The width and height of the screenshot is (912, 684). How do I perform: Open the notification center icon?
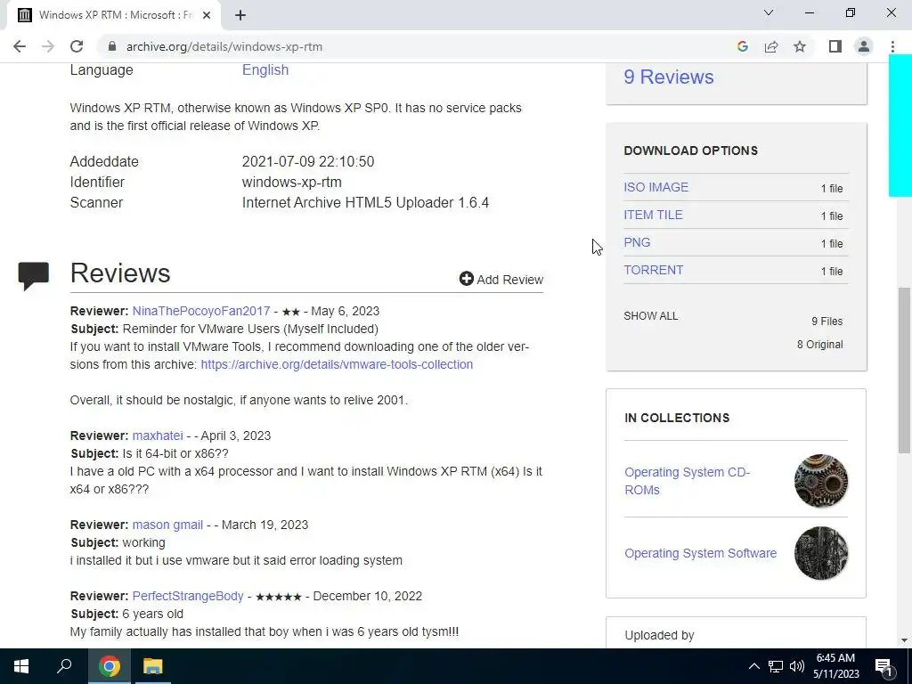tap(883, 666)
